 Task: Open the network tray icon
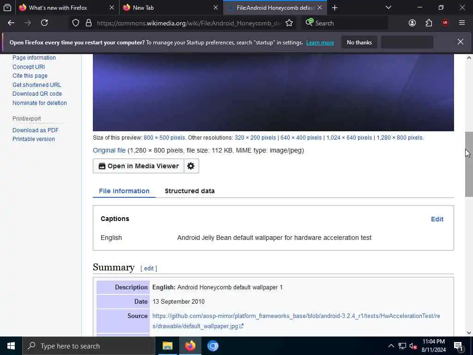(x=402, y=346)
